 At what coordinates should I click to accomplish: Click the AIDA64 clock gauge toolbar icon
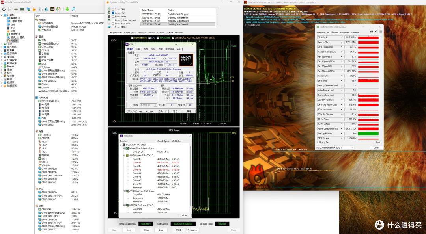58,9
